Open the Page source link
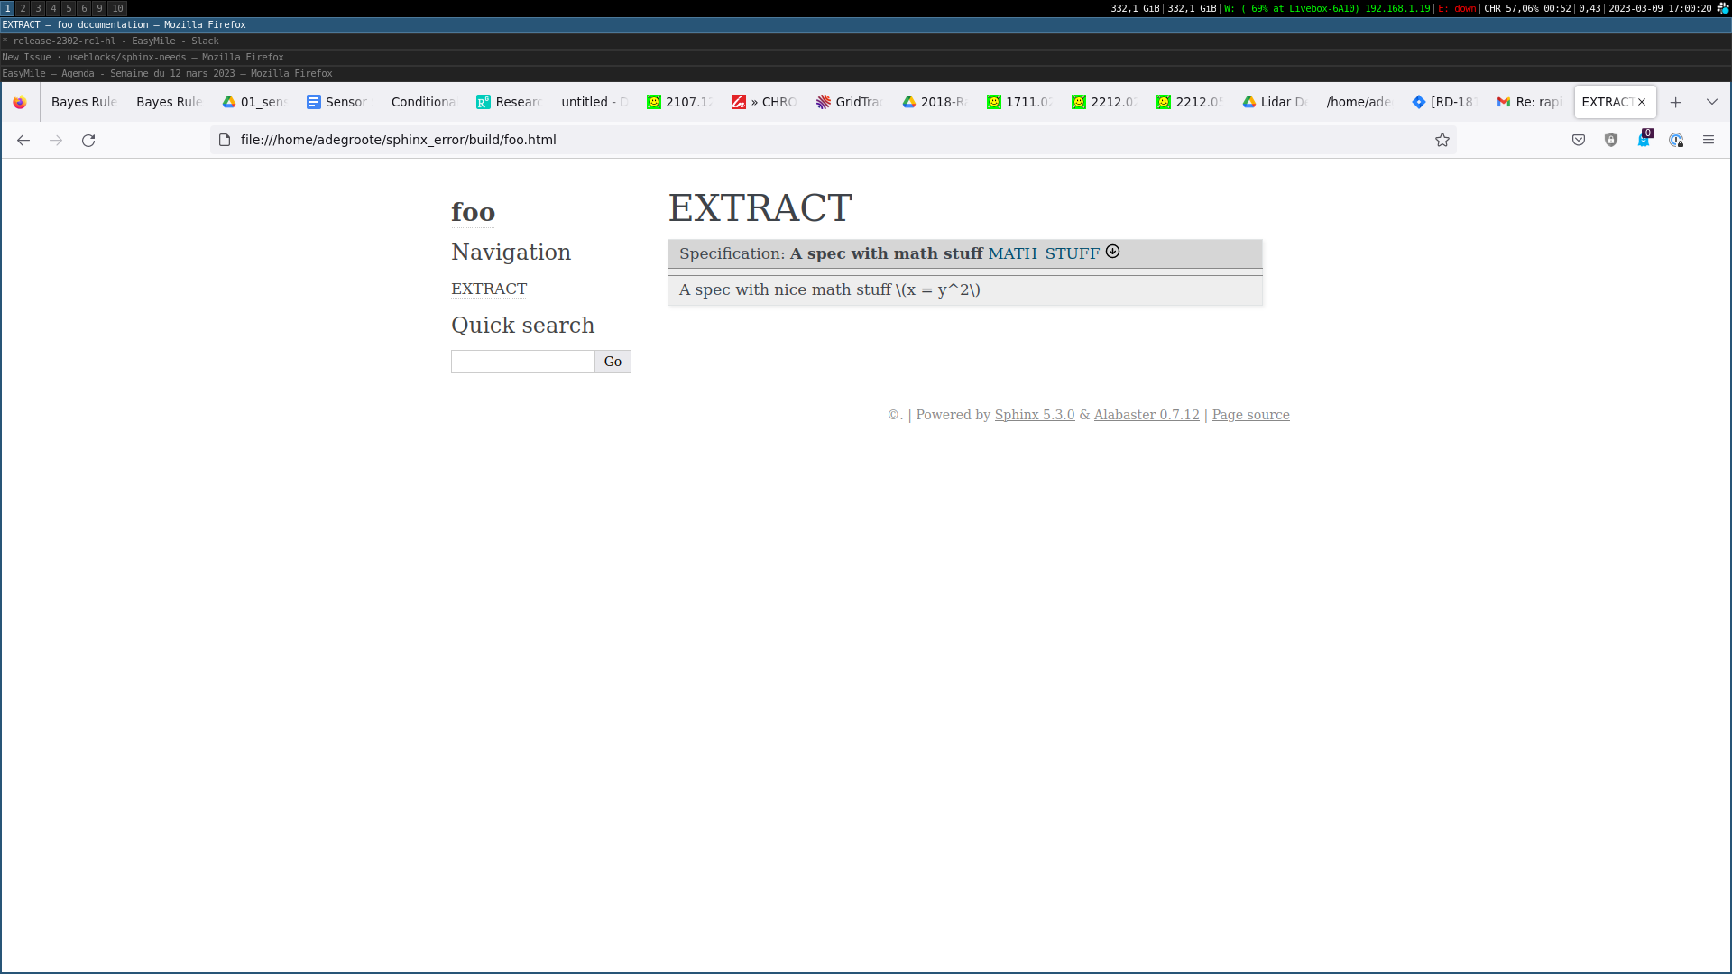 pyautogui.click(x=1250, y=415)
